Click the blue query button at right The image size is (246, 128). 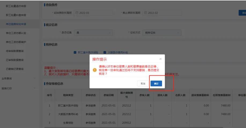click(x=242, y=13)
